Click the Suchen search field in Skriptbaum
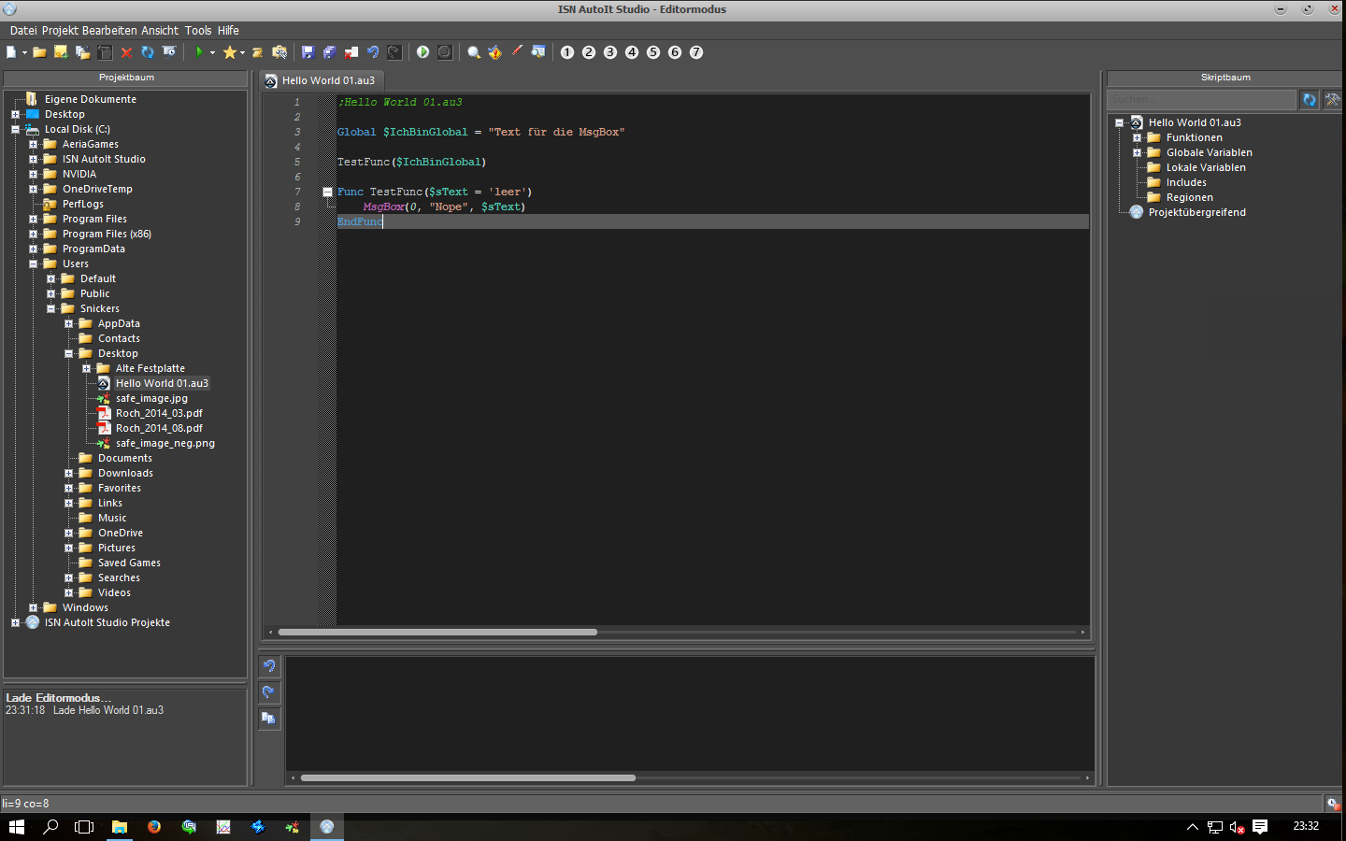 click(1200, 99)
